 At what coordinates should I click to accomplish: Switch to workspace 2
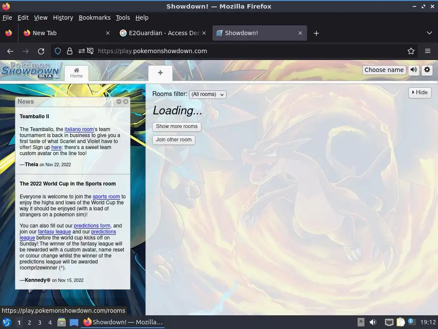click(30, 323)
